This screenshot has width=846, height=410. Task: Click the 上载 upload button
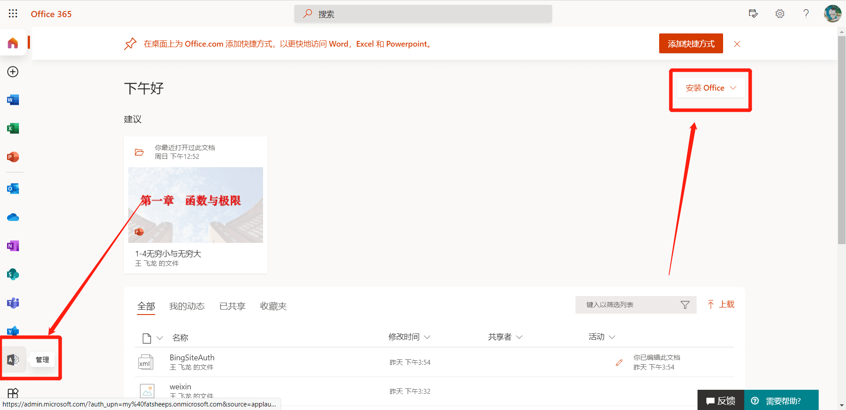[x=721, y=304]
